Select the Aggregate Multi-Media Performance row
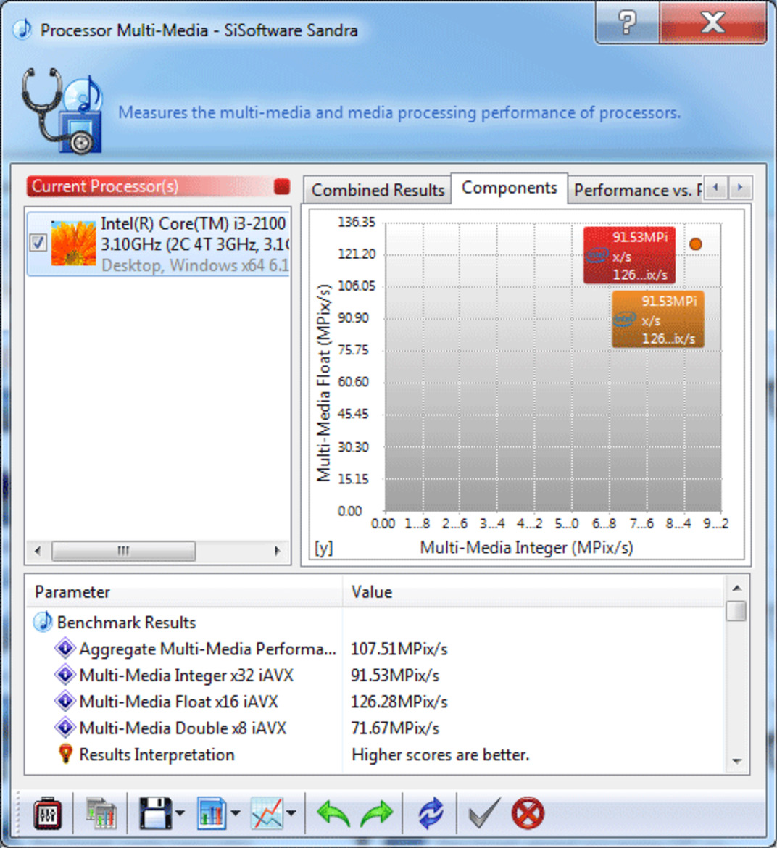This screenshot has height=848, width=777. click(375, 649)
